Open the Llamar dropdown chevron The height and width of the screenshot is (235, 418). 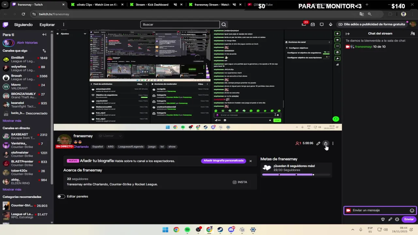120,136
